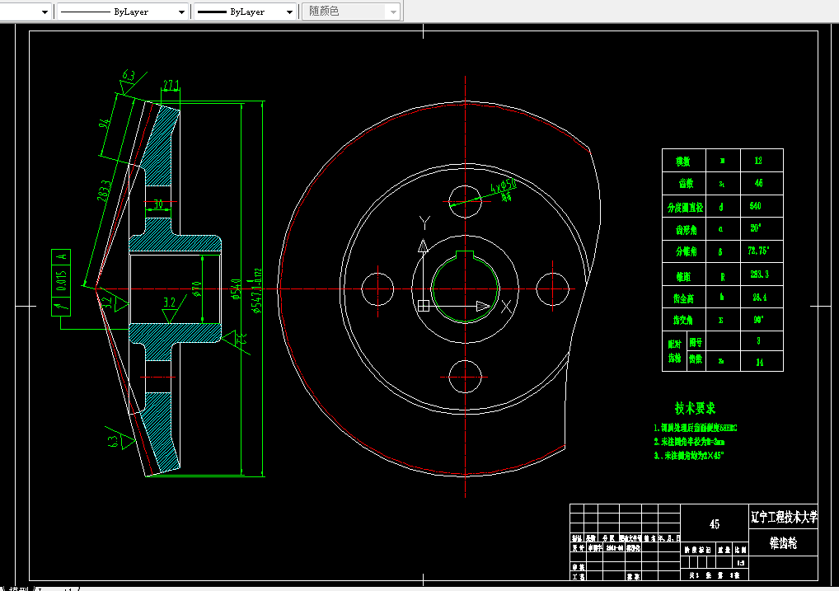Select the 锥齿轮 part name text
839x591 pixels.
(783, 543)
